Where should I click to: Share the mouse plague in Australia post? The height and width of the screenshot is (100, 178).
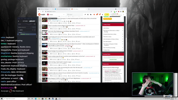click(65, 29)
